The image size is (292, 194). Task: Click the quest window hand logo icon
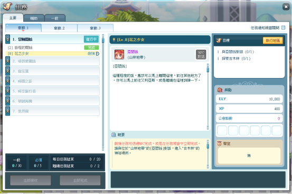(x=7, y=6)
